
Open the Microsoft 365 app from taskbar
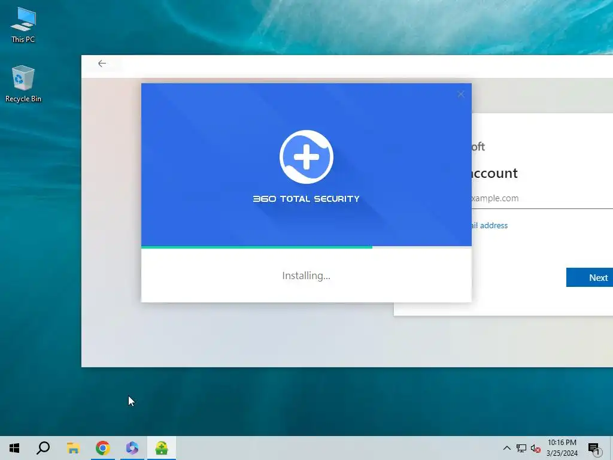click(x=132, y=448)
